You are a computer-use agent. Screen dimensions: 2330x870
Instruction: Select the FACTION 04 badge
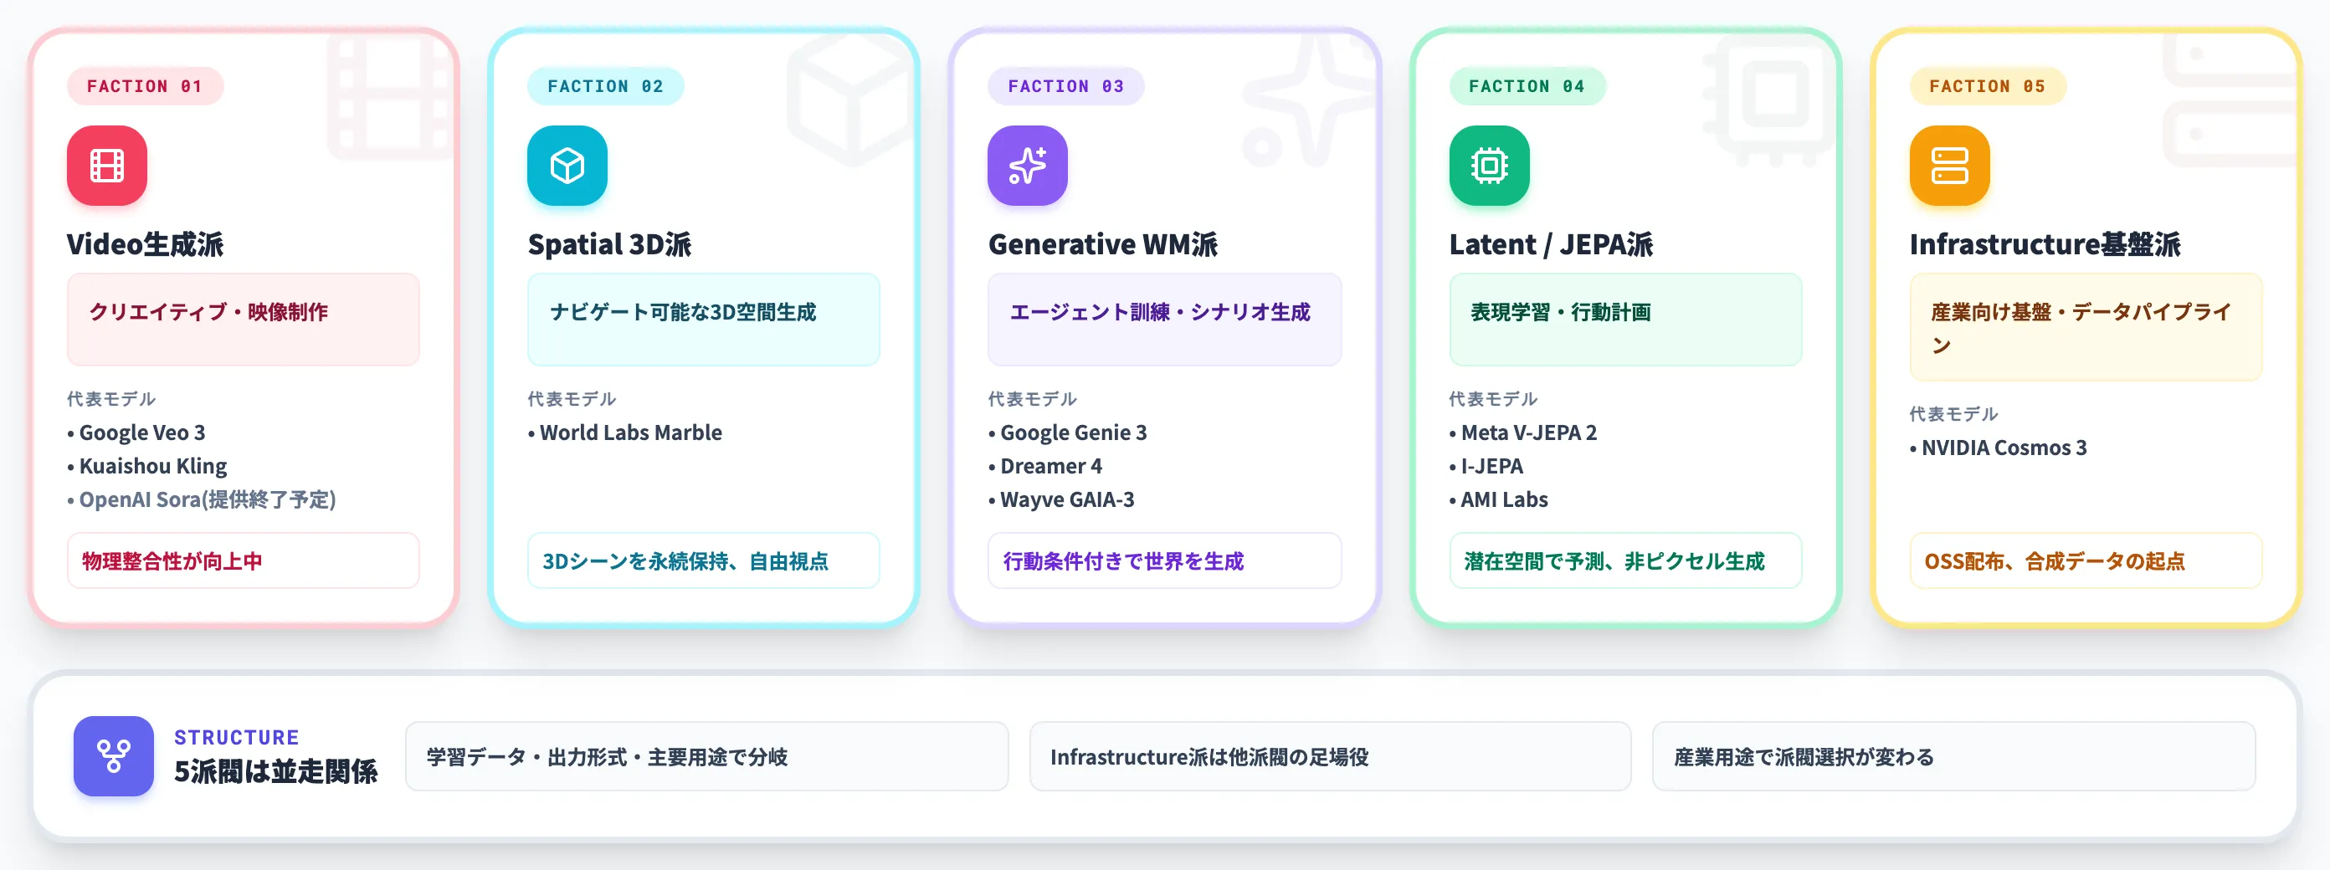pyautogui.click(x=1527, y=86)
